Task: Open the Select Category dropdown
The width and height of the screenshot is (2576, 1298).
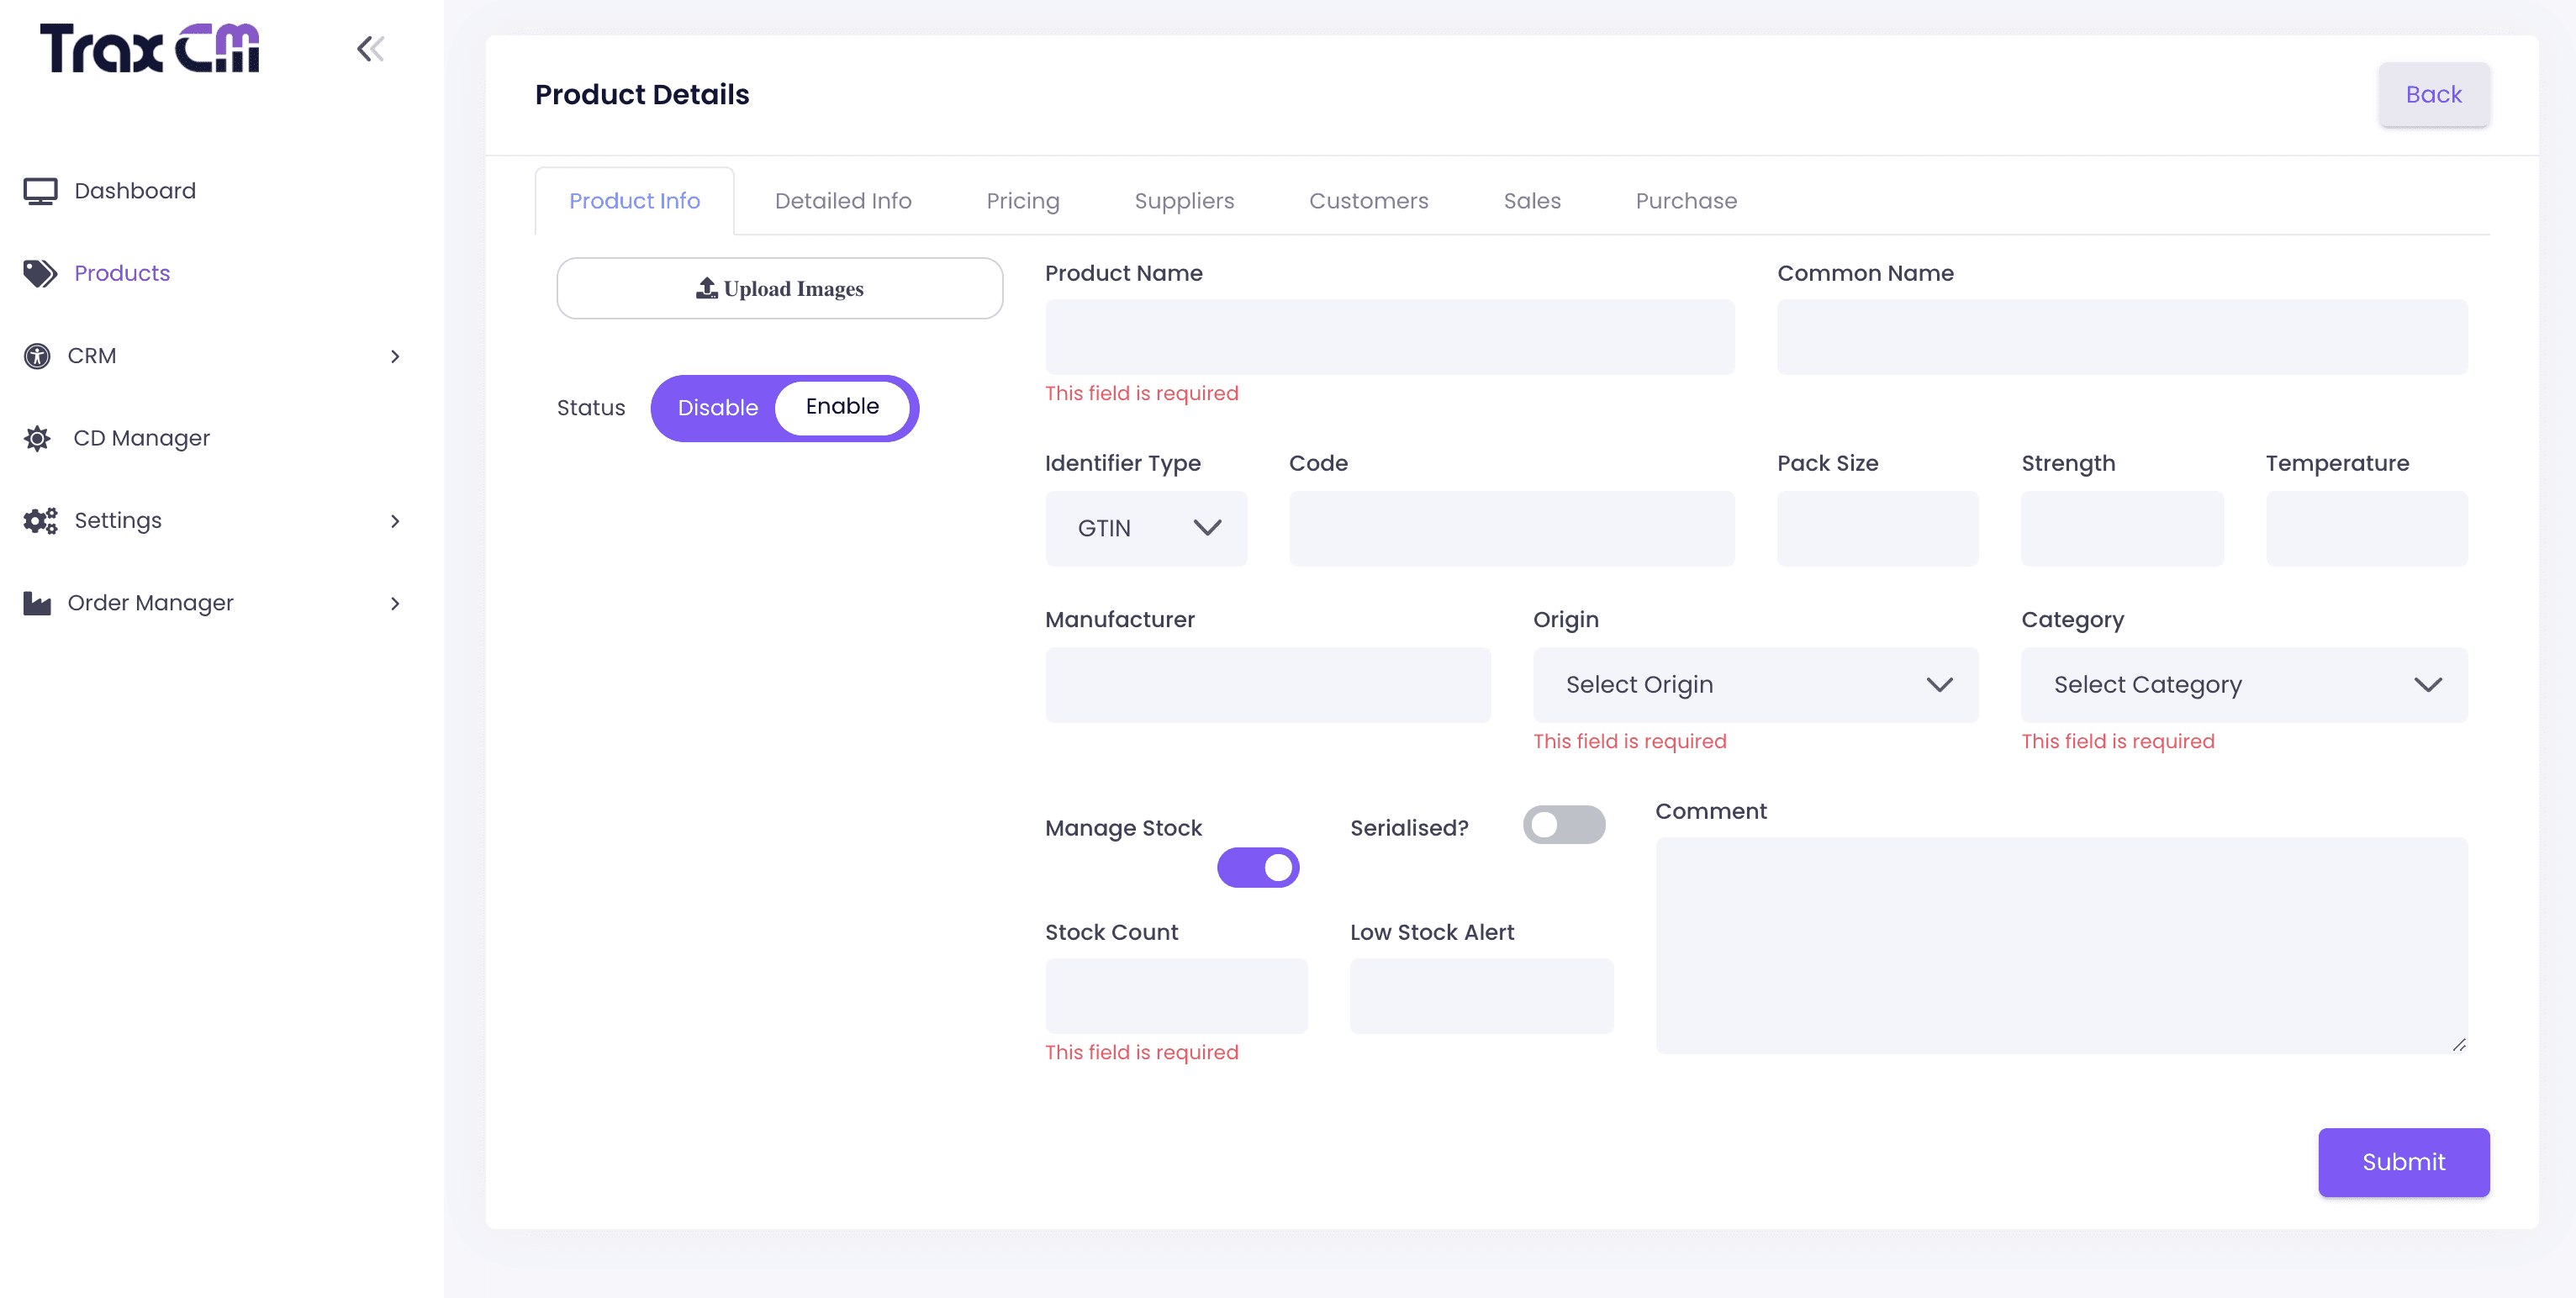Action: [x=2243, y=685]
